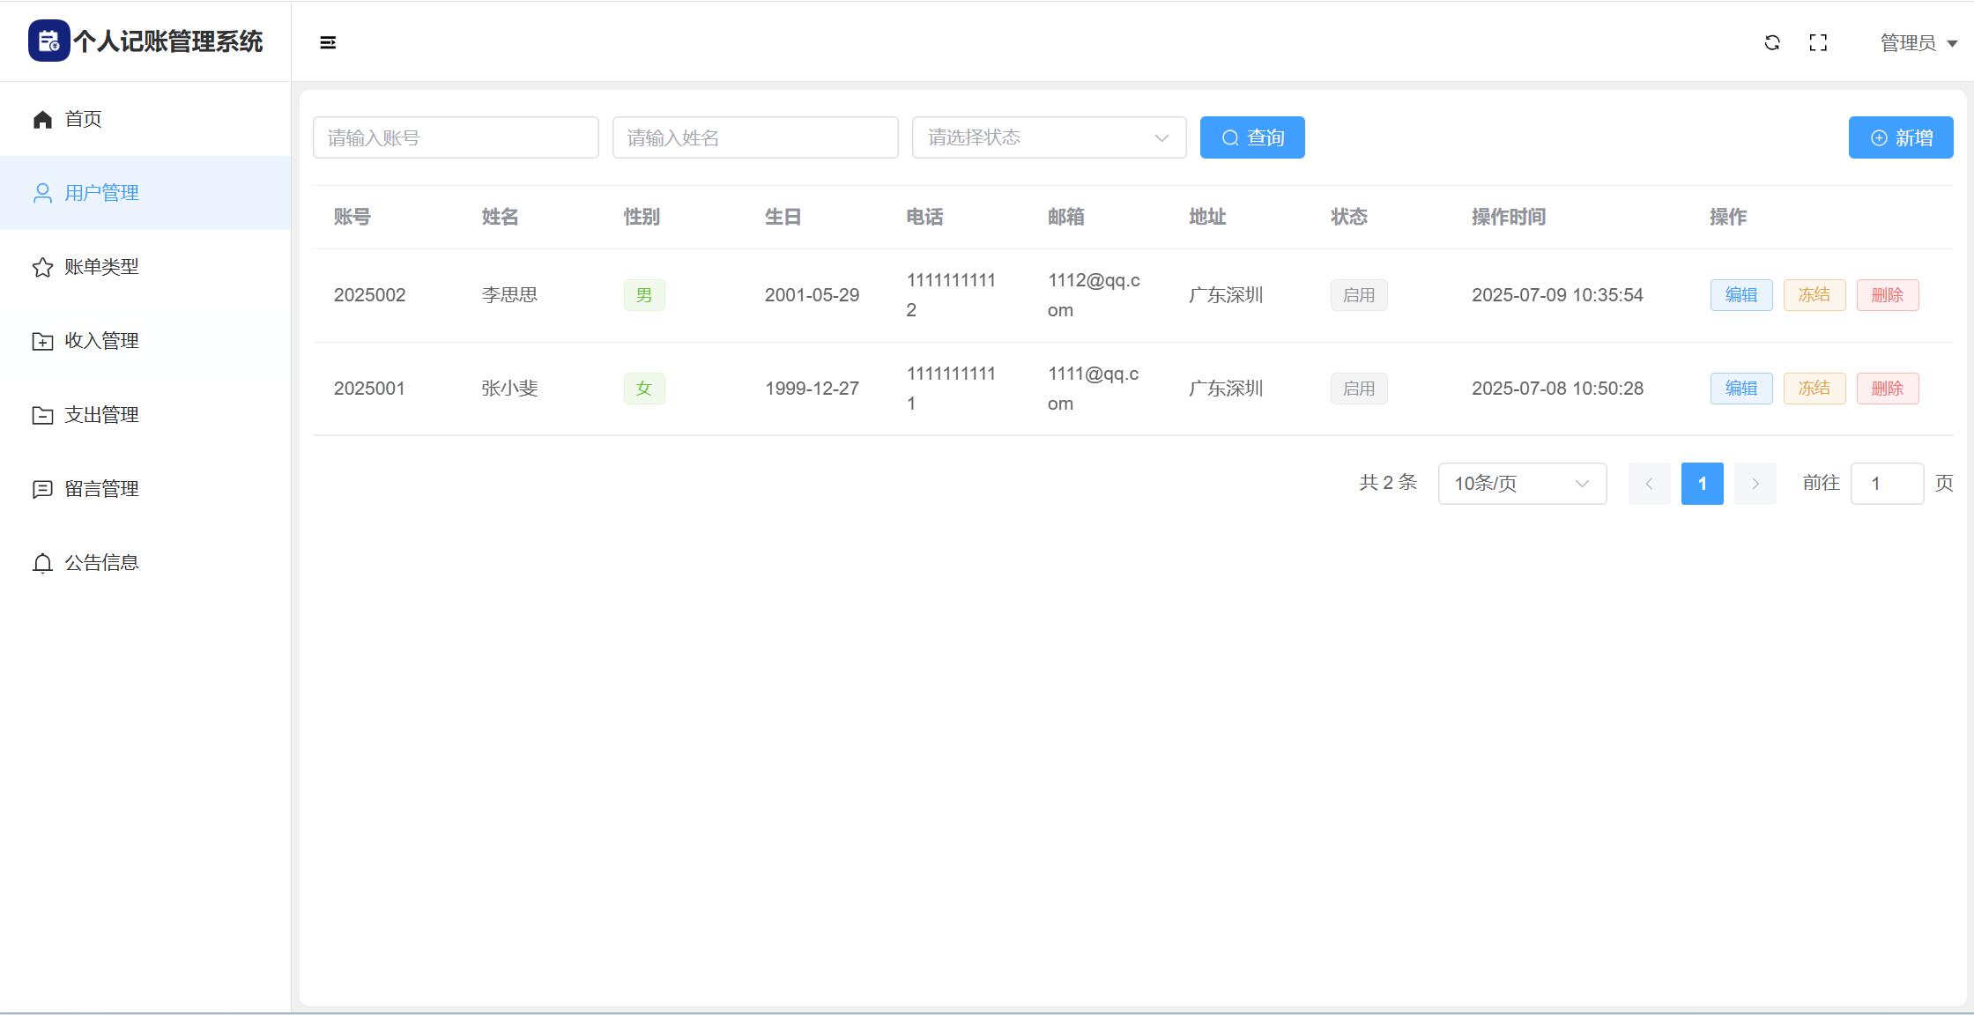Image resolution: width=1974 pixels, height=1015 pixels.
Task: Click the 新增 add button
Action: point(1901,137)
